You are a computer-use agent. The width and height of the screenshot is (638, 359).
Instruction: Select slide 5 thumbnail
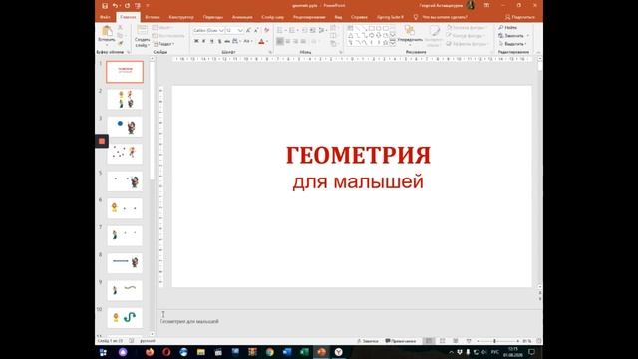(125, 181)
